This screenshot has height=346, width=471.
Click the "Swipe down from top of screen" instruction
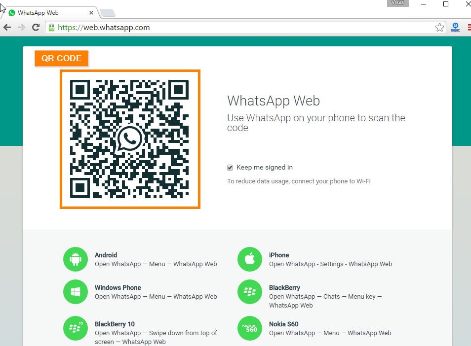click(x=156, y=337)
